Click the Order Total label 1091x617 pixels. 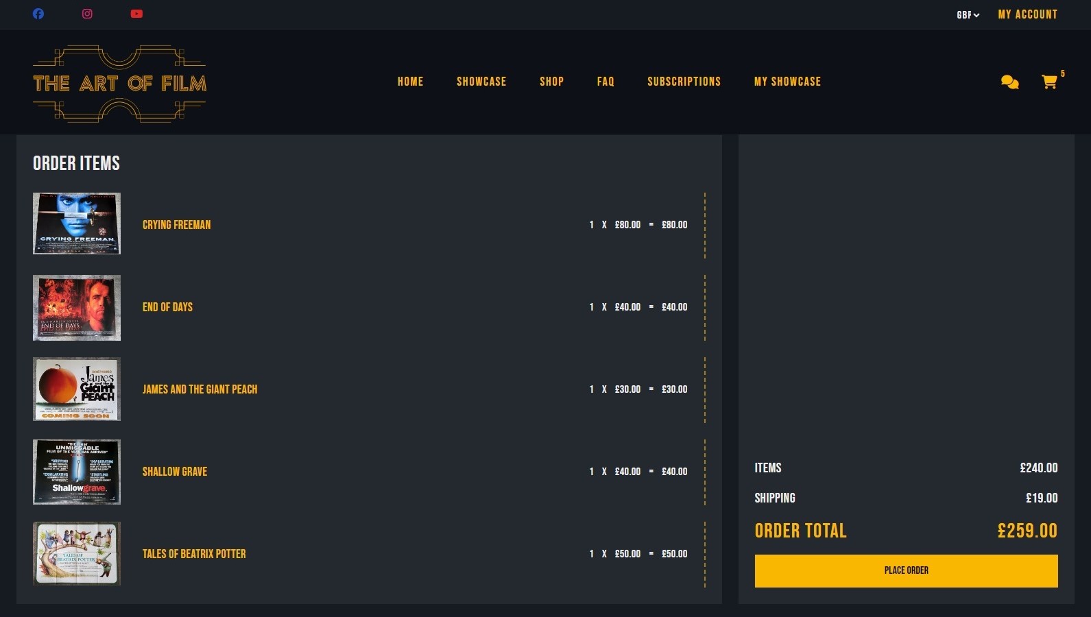click(x=800, y=531)
